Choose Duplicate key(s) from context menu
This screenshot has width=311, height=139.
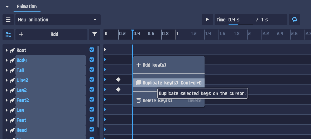[x=169, y=83]
